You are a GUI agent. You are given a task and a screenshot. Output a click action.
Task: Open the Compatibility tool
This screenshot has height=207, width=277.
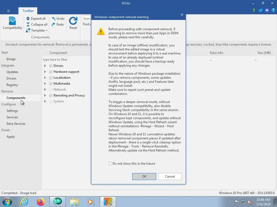[12, 23]
